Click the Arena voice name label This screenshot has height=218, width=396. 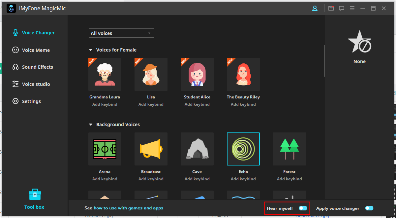105,172
